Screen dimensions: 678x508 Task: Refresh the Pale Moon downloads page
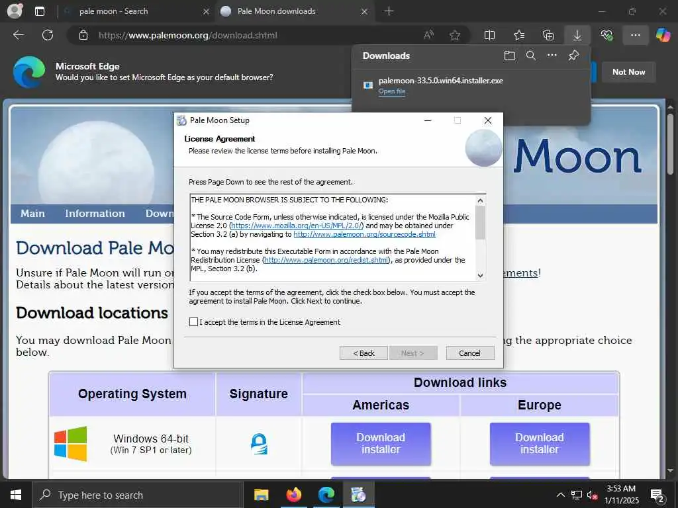point(48,35)
